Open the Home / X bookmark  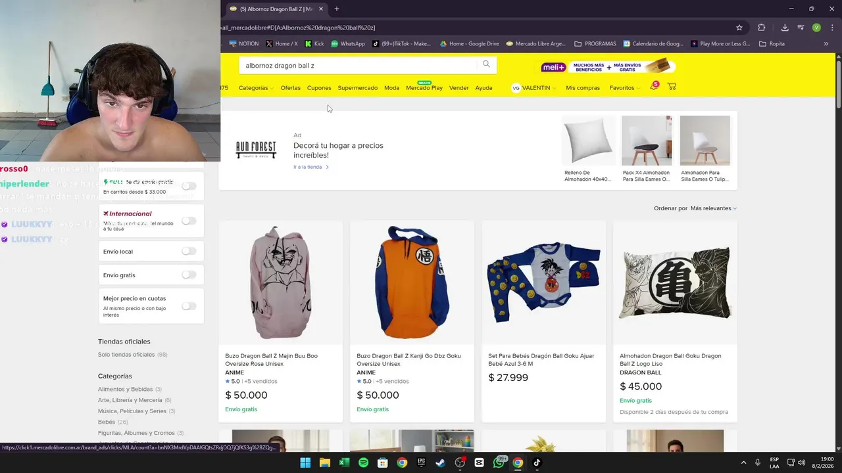[282, 44]
